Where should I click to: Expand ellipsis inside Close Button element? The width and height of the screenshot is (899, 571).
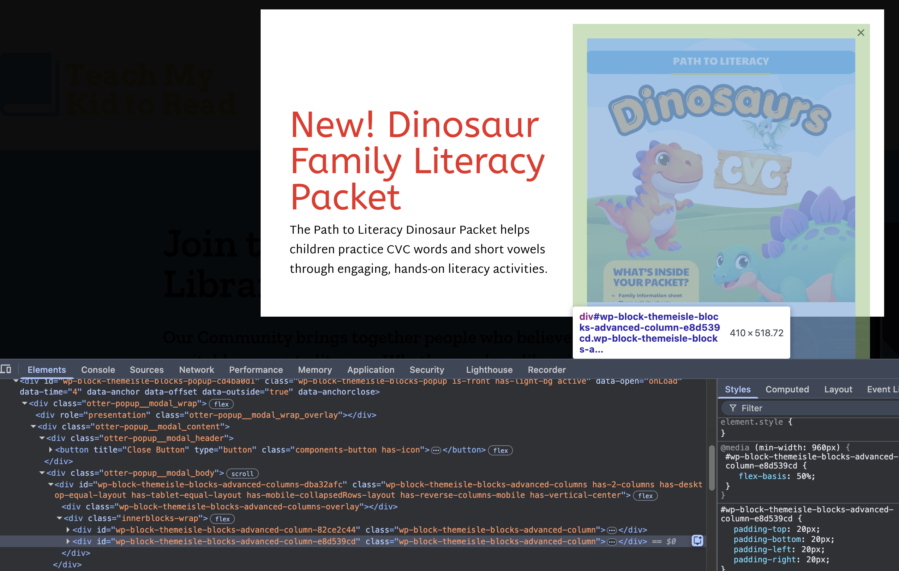[x=436, y=450]
